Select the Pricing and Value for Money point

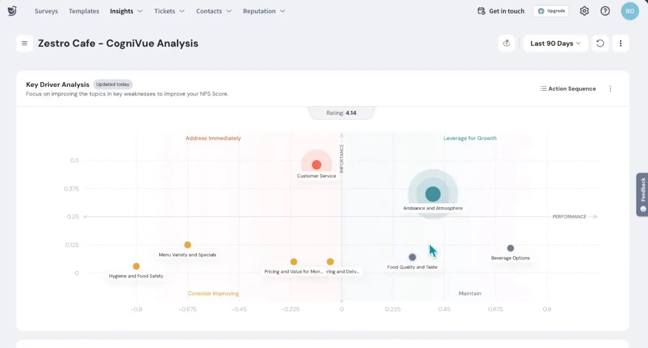pos(294,262)
